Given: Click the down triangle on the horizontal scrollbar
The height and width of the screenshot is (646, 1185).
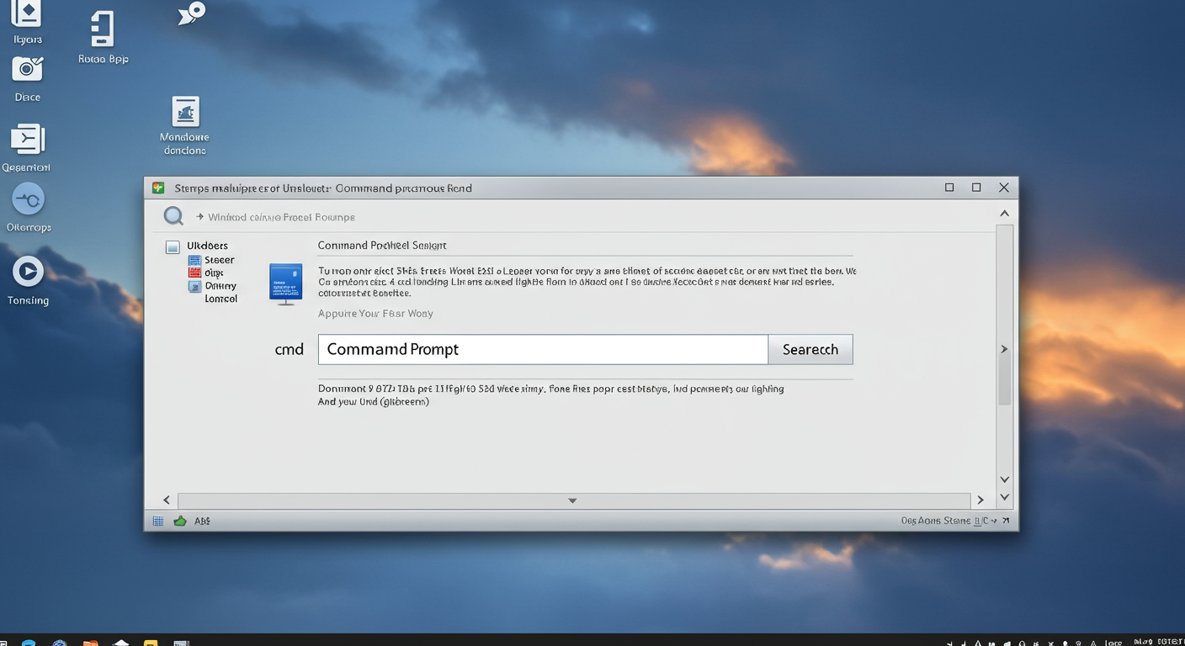Looking at the screenshot, I should (572, 500).
